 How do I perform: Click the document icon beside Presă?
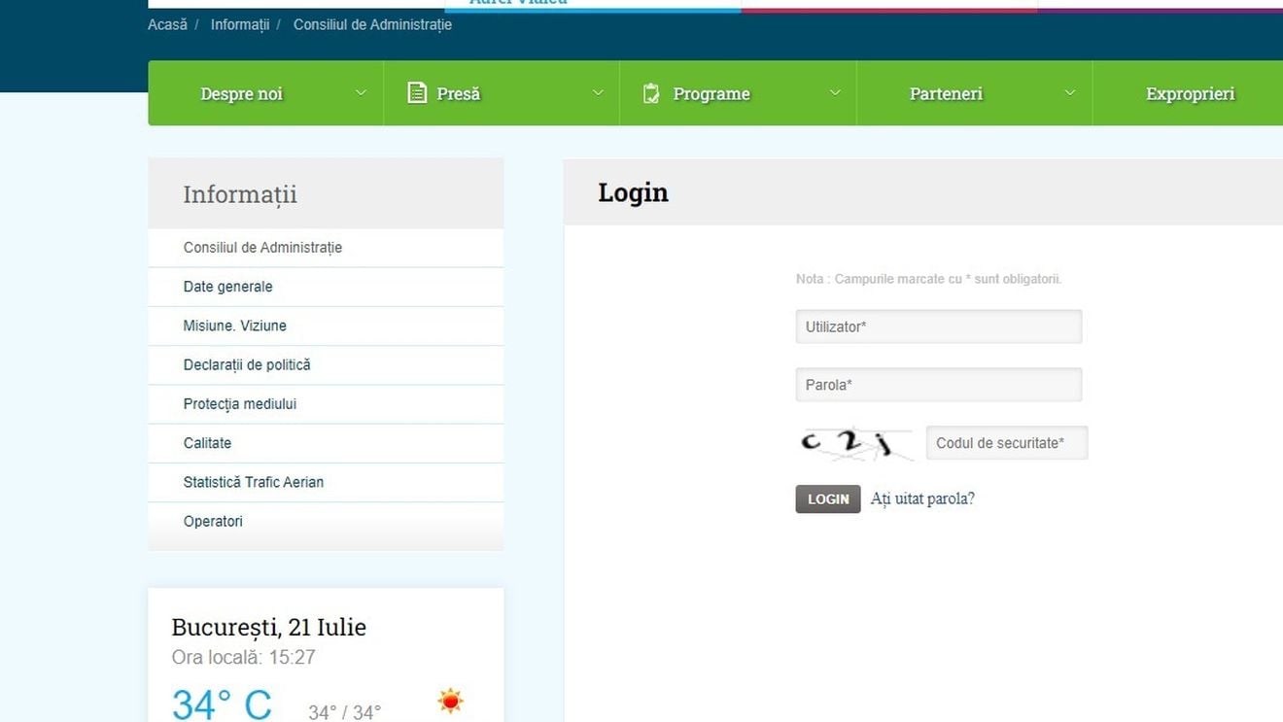pyautogui.click(x=417, y=93)
